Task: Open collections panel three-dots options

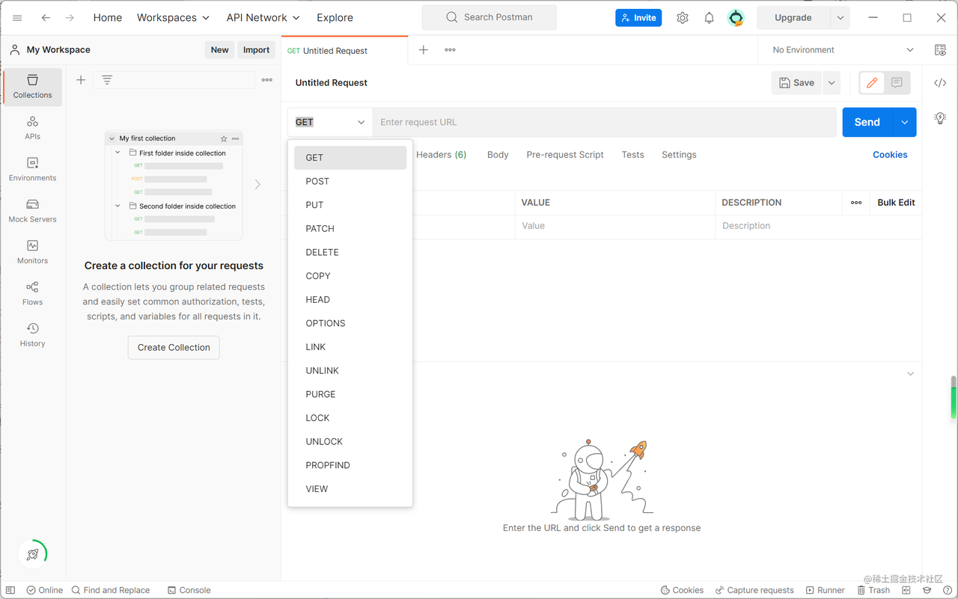Action: [x=267, y=80]
